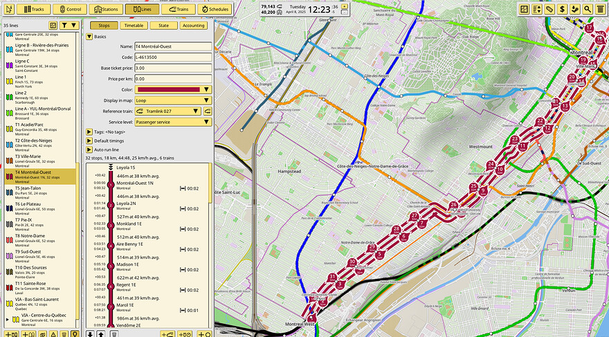
Task: Select the T11 Sainte-Rose line
Action: (x=40, y=288)
